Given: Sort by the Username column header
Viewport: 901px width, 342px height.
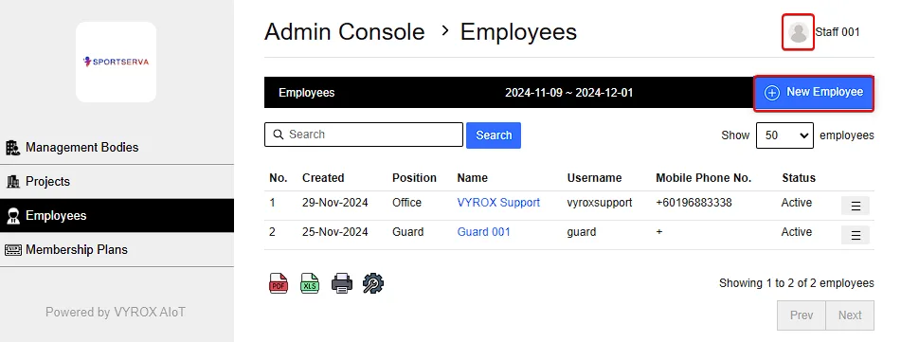Looking at the screenshot, I should point(594,177).
